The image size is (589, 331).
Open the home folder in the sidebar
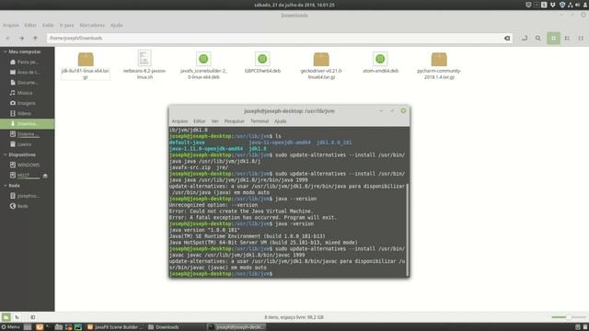[27, 62]
